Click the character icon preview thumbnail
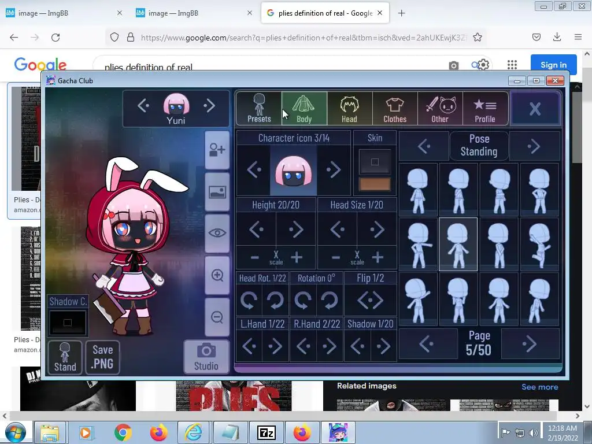The image size is (592, 444). click(293, 171)
